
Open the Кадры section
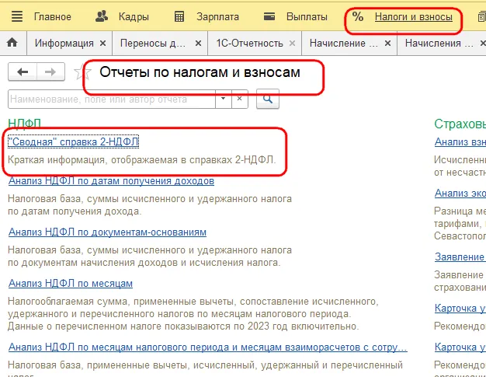point(125,16)
